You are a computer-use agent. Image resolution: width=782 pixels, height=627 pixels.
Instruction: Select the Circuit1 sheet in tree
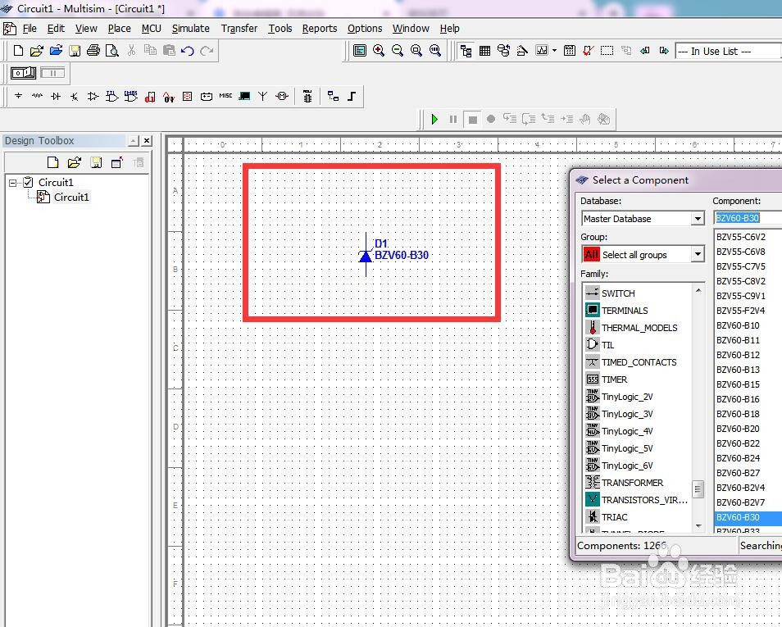(71, 197)
